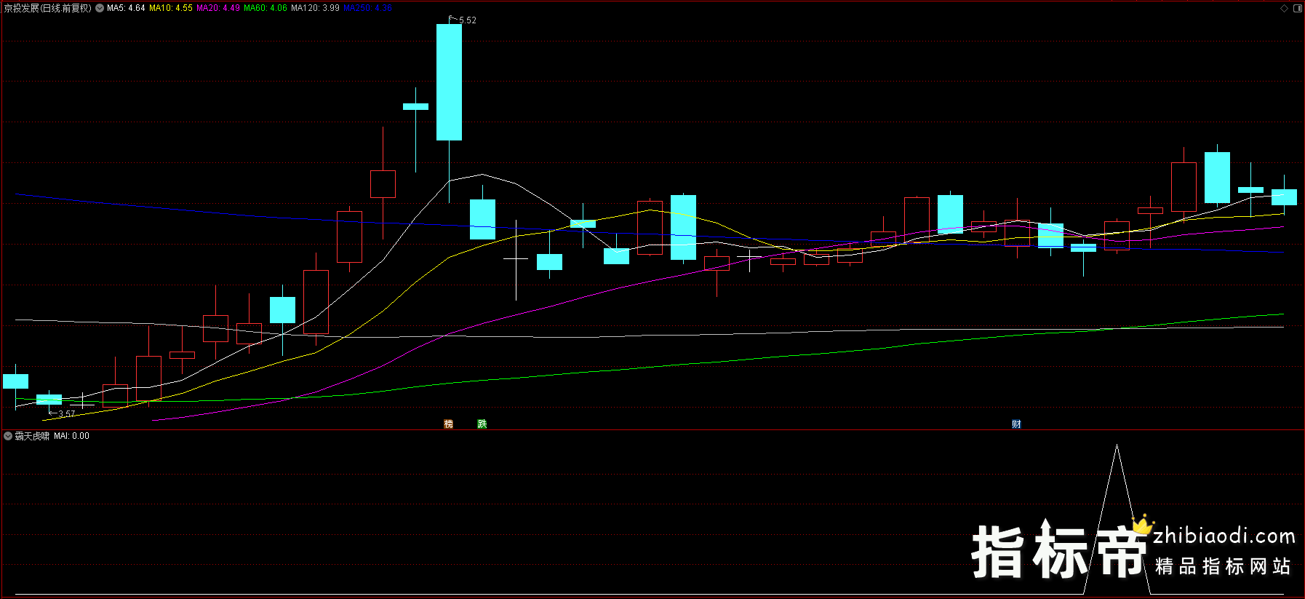Image resolution: width=1305 pixels, height=599 pixels.
Task: Click the MAI: 0.00 indicator value
Action: tap(71, 436)
